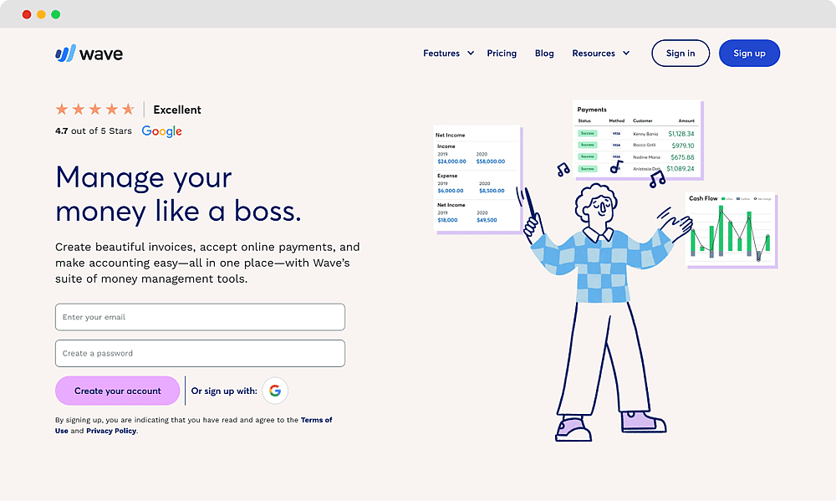This screenshot has height=501, width=836.
Task: Click the 'Manage your money like a boss.' headline
Action: click(178, 194)
